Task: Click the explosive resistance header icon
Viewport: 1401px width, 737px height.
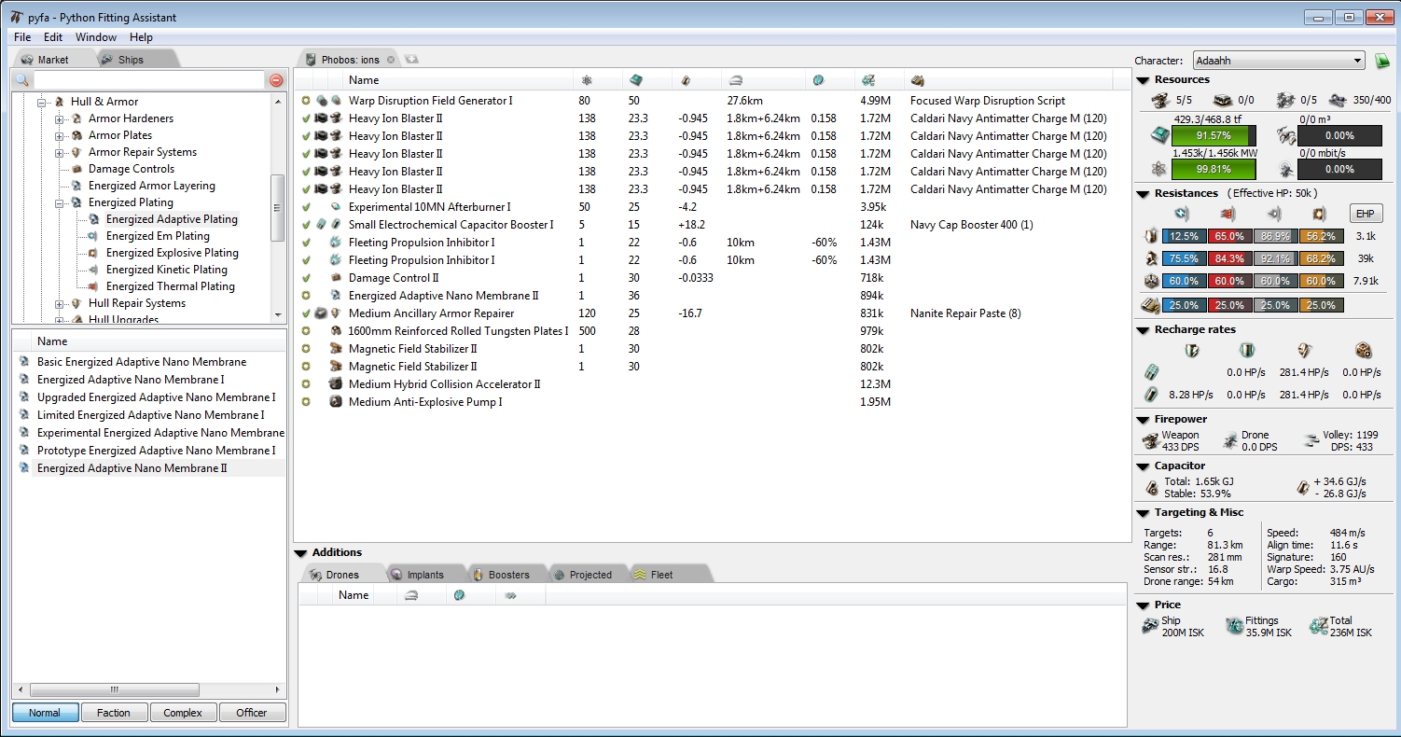Action: pyautogui.click(x=1318, y=214)
